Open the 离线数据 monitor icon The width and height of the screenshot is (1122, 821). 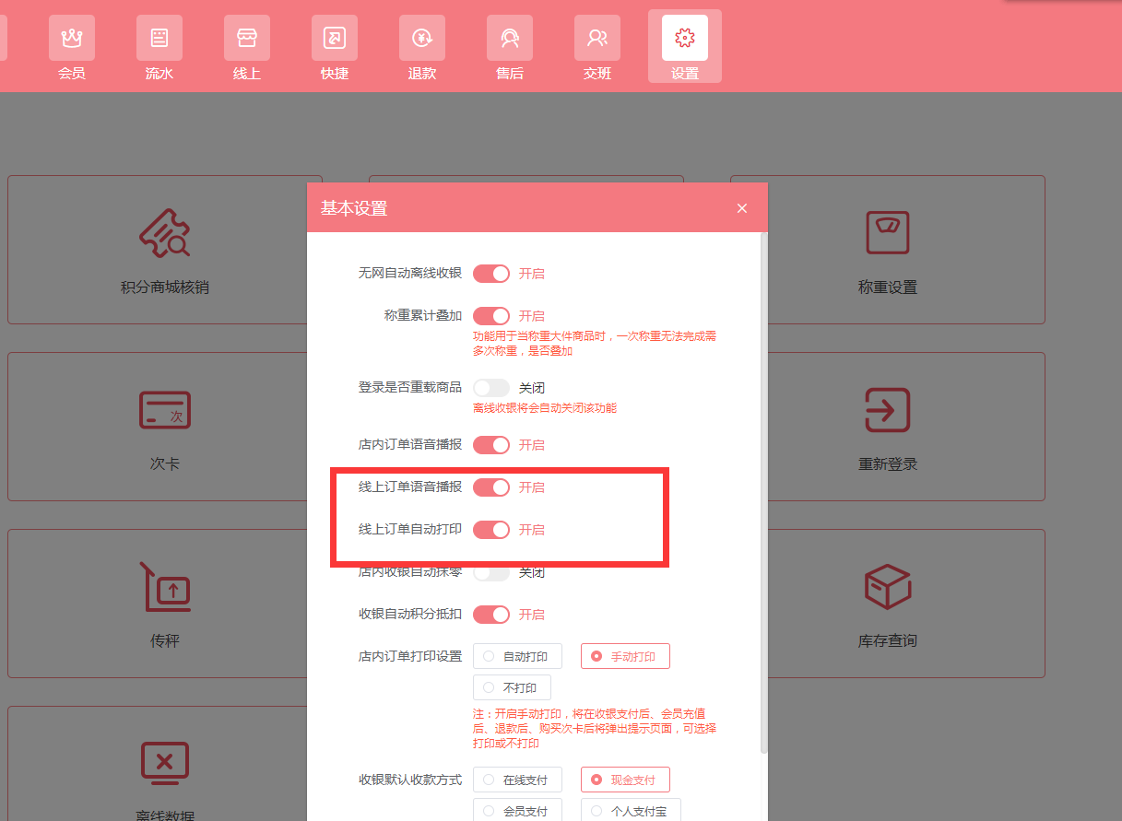pos(165,763)
